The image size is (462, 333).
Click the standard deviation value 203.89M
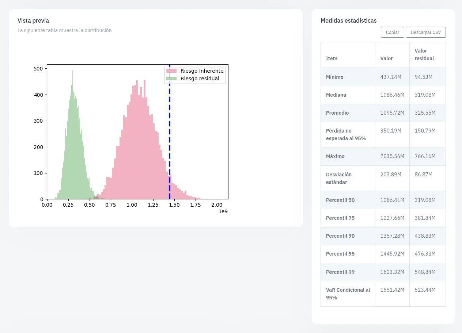(391, 175)
